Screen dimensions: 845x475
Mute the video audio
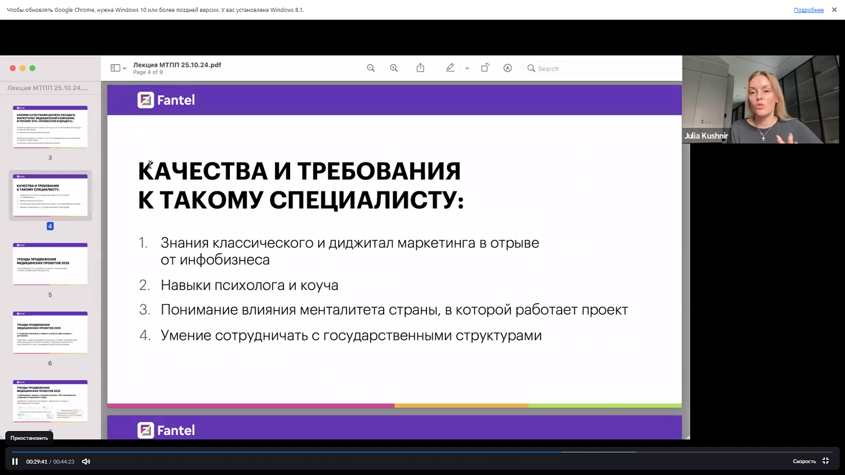[86, 461]
